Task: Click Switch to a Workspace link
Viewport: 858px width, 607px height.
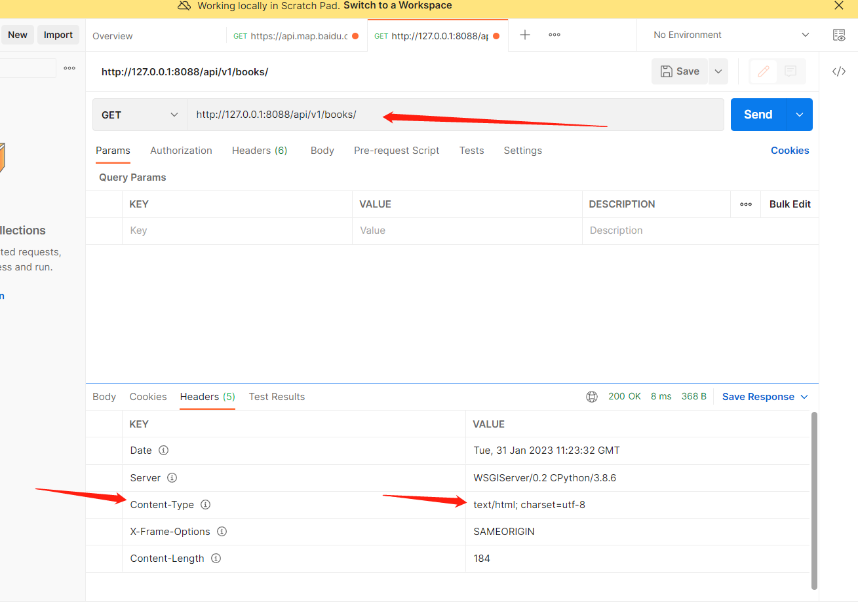Action: 398,6
